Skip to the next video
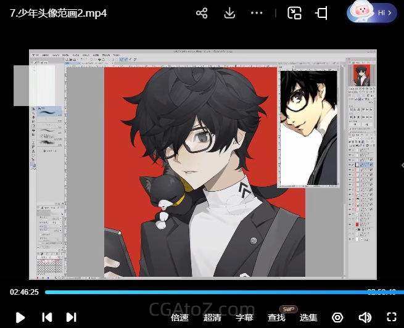 (x=71, y=318)
